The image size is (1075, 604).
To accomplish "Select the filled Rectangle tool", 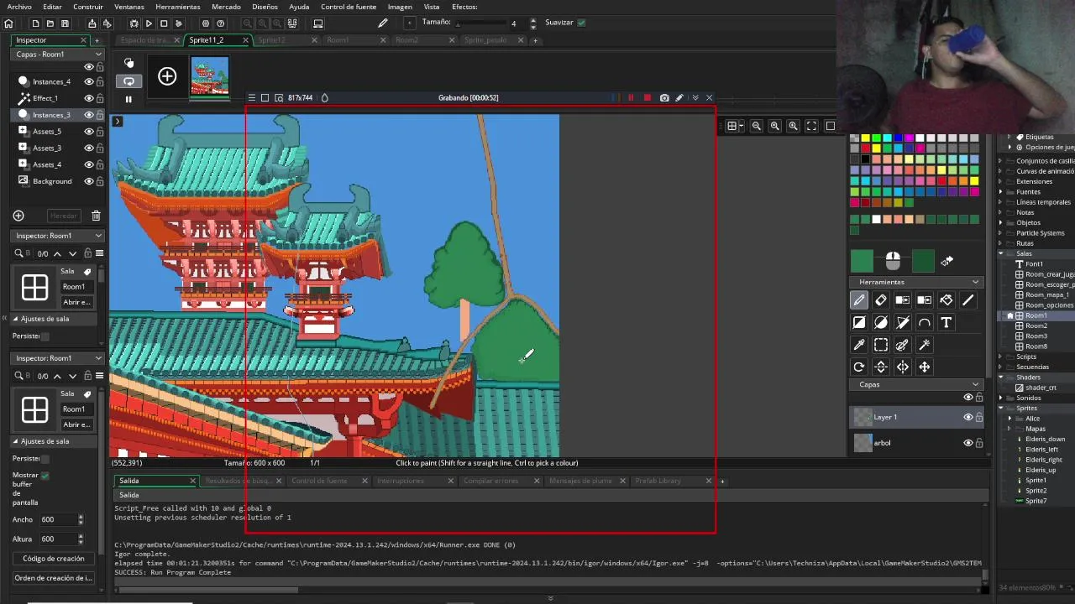I will [x=859, y=322].
